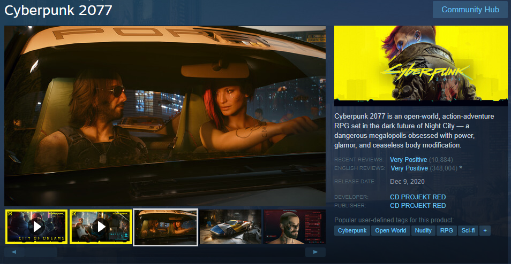Open publisher CD PROJEKT RED link

418,205
